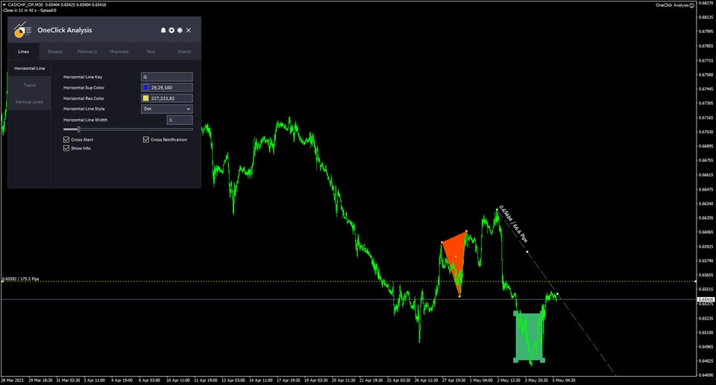Open the Horizontal Line Style dropdown
The height and width of the screenshot is (385, 716).
pyautogui.click(x=166, y=109)
